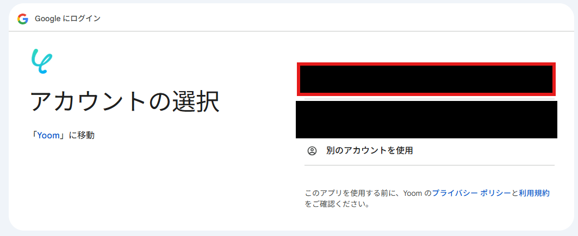Open the プライバシー ポリシー link
Image resolution: width=578 pixels, height=236 pixels.
point(471,193)
